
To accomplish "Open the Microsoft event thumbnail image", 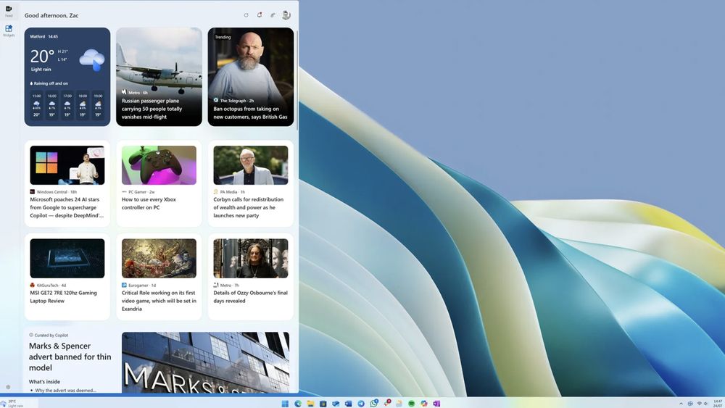I will (x=67, y=165).
